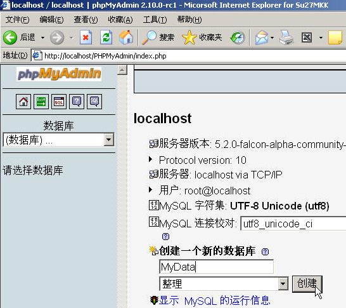Click the Search magnifier toolbar icon

[149, 37]
